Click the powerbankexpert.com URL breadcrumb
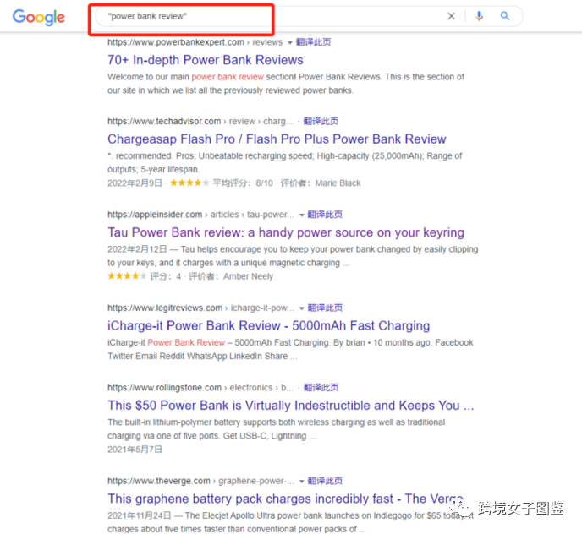The width and height of the screenshot is (582, 534). (x=195, y=42)
